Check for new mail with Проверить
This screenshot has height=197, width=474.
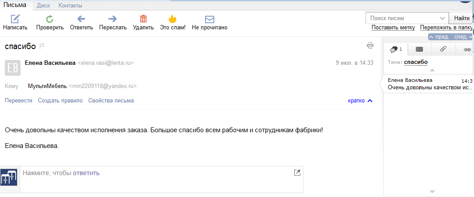click(x=50, y=19)
